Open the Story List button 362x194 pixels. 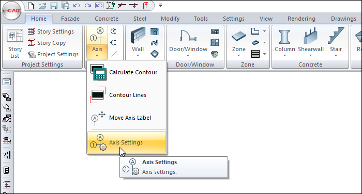click(x=15, y=43)
